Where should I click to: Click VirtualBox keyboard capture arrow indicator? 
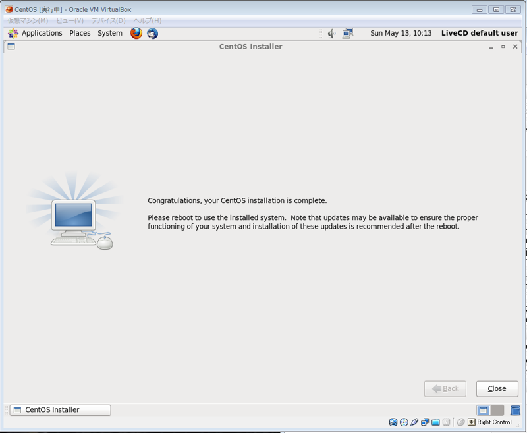coord(472,422)
